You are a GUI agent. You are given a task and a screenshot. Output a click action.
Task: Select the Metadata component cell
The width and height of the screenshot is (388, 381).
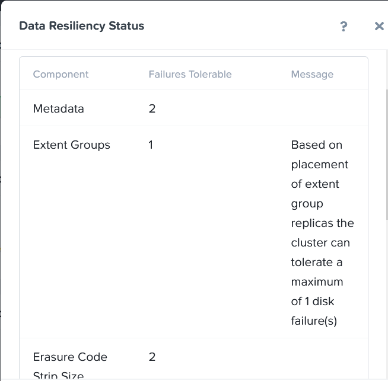[58, 108]
